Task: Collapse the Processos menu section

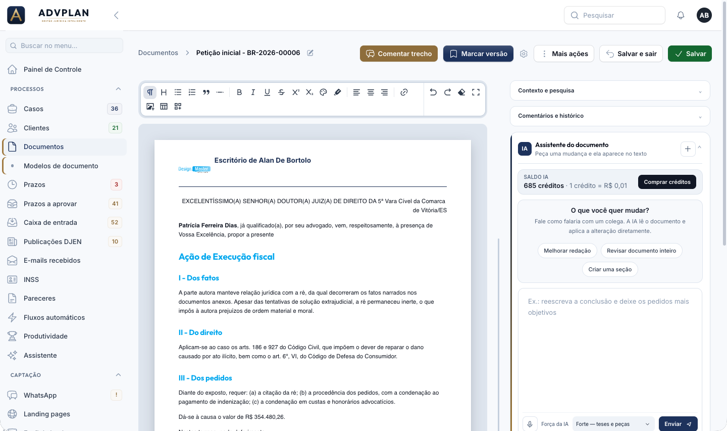Action: click(118, 89)
